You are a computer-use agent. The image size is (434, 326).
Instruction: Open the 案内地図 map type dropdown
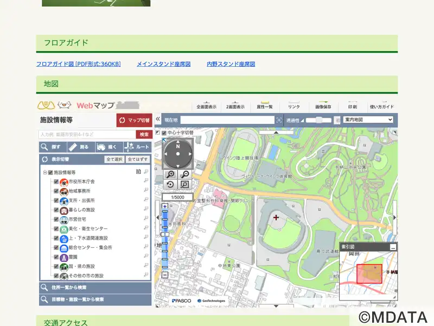tap(368, 120)
